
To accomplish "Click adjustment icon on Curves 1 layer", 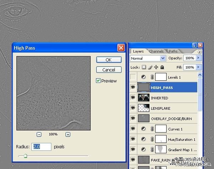I will coord(143,129).
